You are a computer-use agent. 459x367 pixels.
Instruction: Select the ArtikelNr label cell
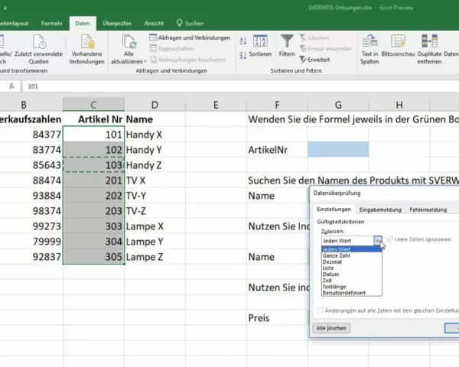point(277,150)
